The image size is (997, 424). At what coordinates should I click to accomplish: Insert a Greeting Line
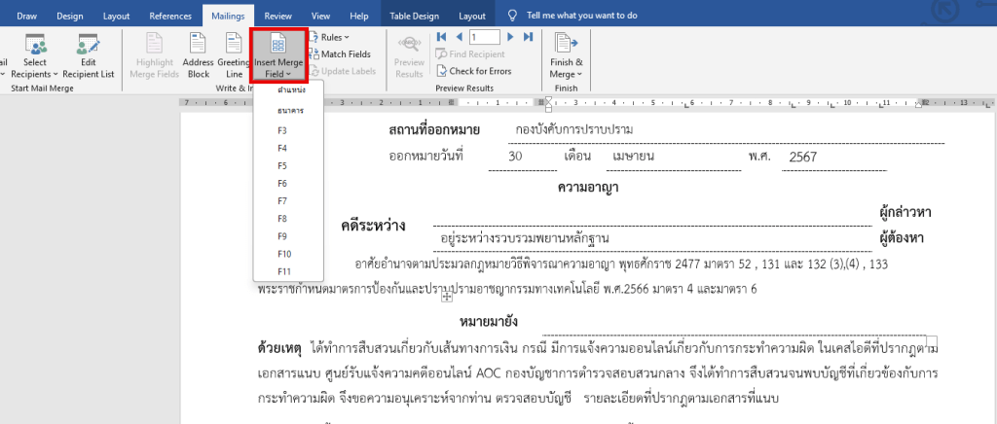pyautogui.click(x=234, y=53)
